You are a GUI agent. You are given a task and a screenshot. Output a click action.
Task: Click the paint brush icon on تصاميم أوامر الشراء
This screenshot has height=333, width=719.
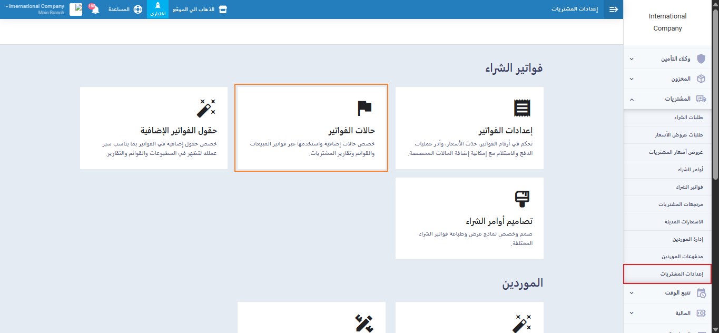pos(522,198)
